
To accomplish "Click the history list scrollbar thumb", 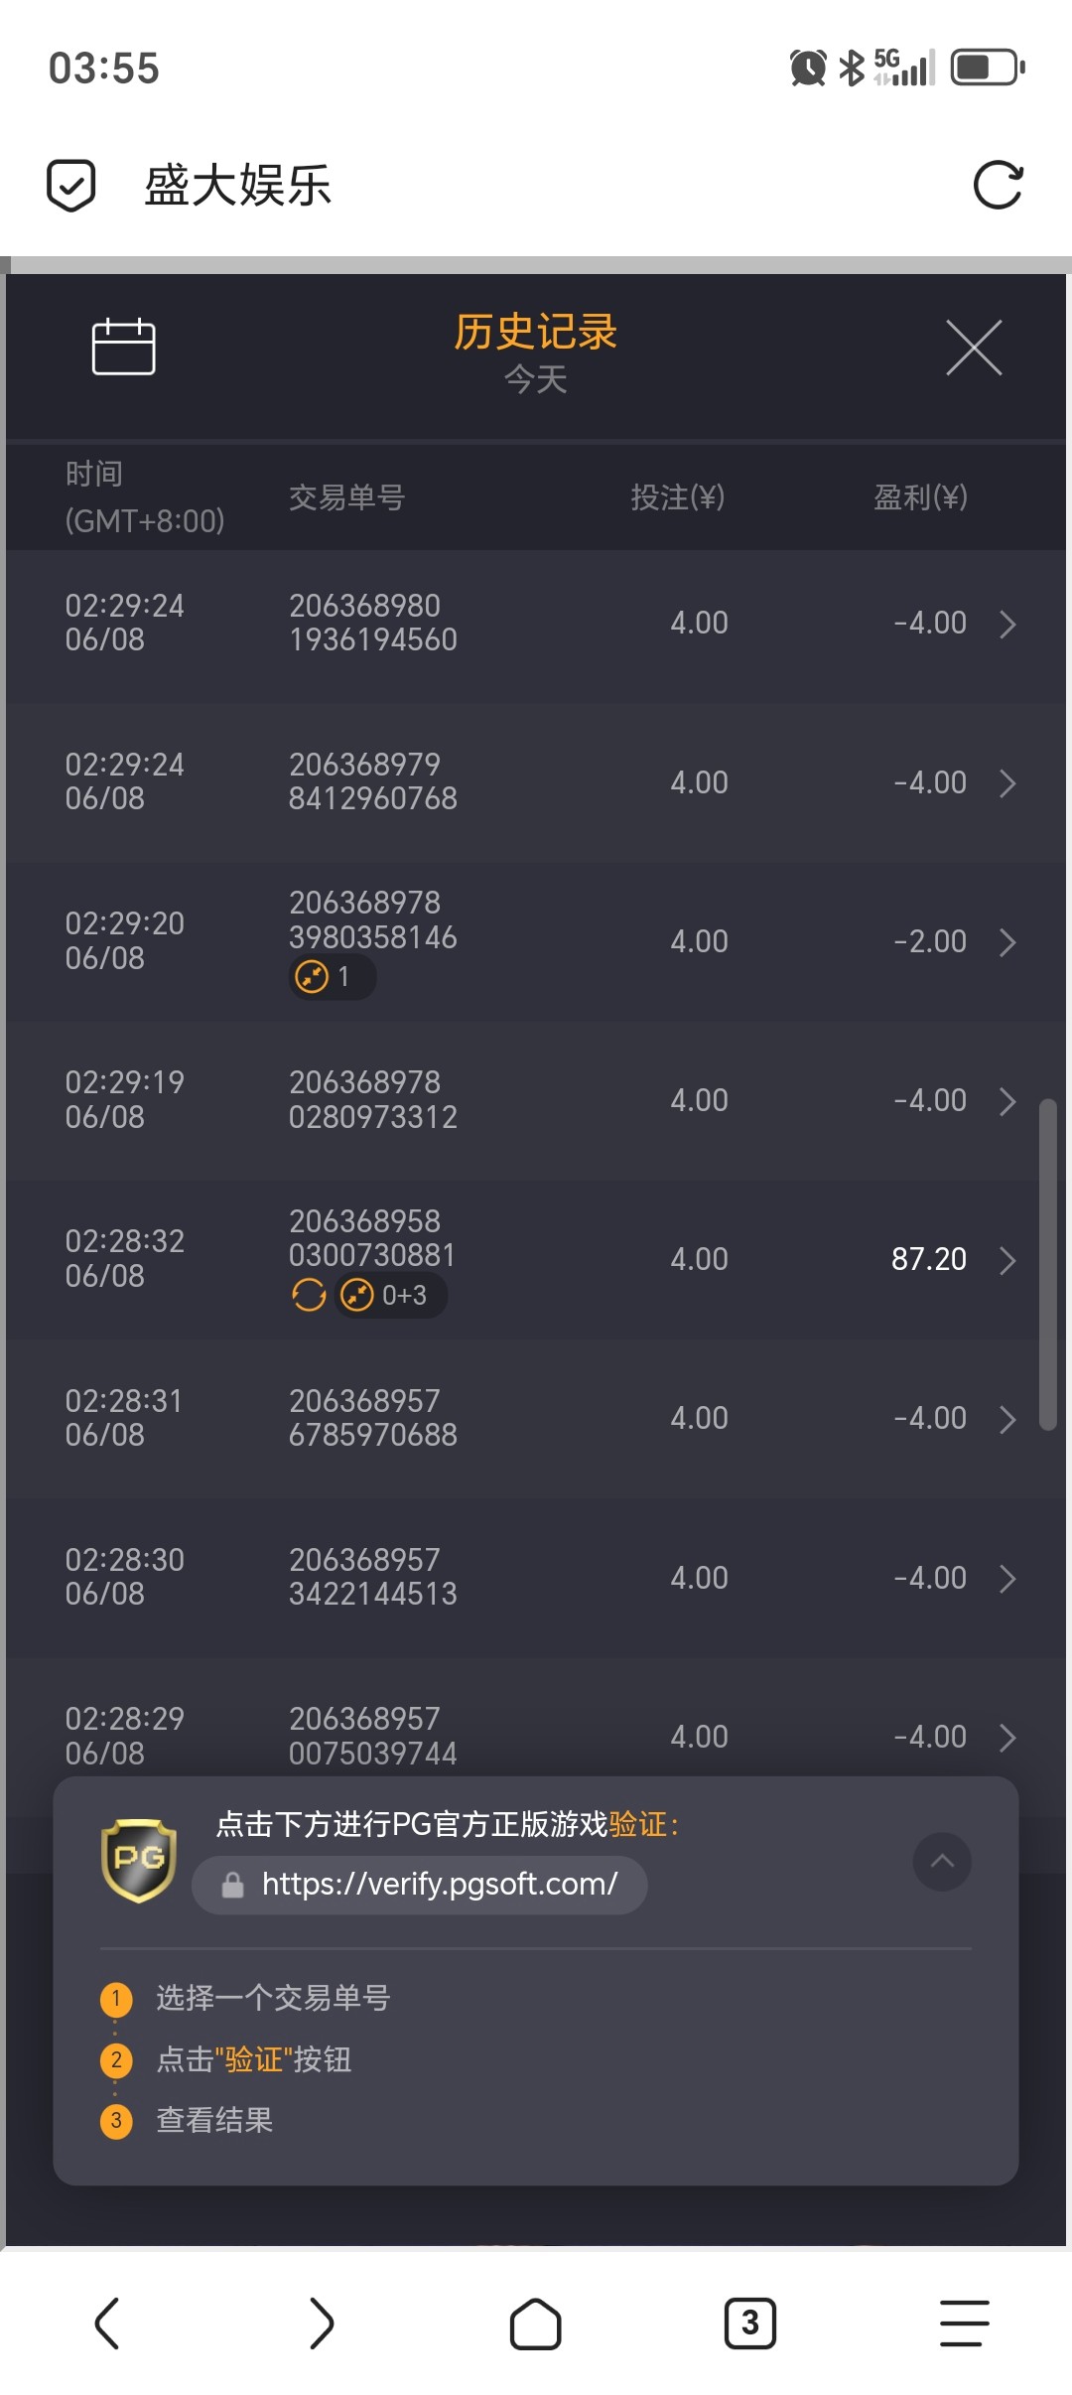I will point(1047,1264).
